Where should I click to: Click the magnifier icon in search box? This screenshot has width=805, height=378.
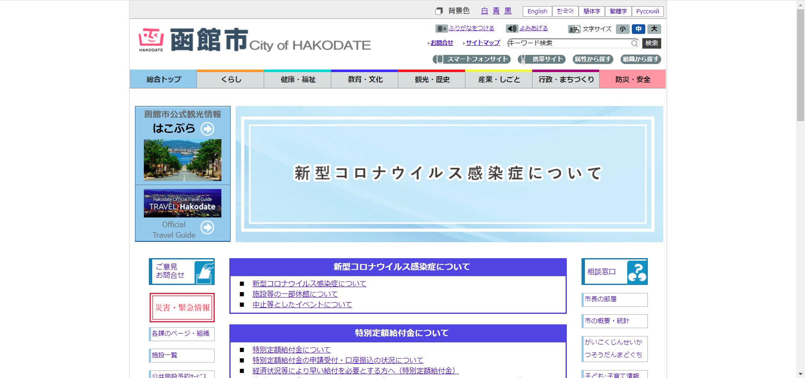point(634,43)
